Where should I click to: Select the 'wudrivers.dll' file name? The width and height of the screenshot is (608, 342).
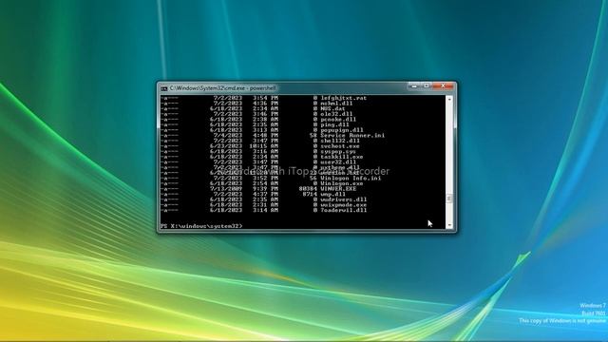click(344, 199)
